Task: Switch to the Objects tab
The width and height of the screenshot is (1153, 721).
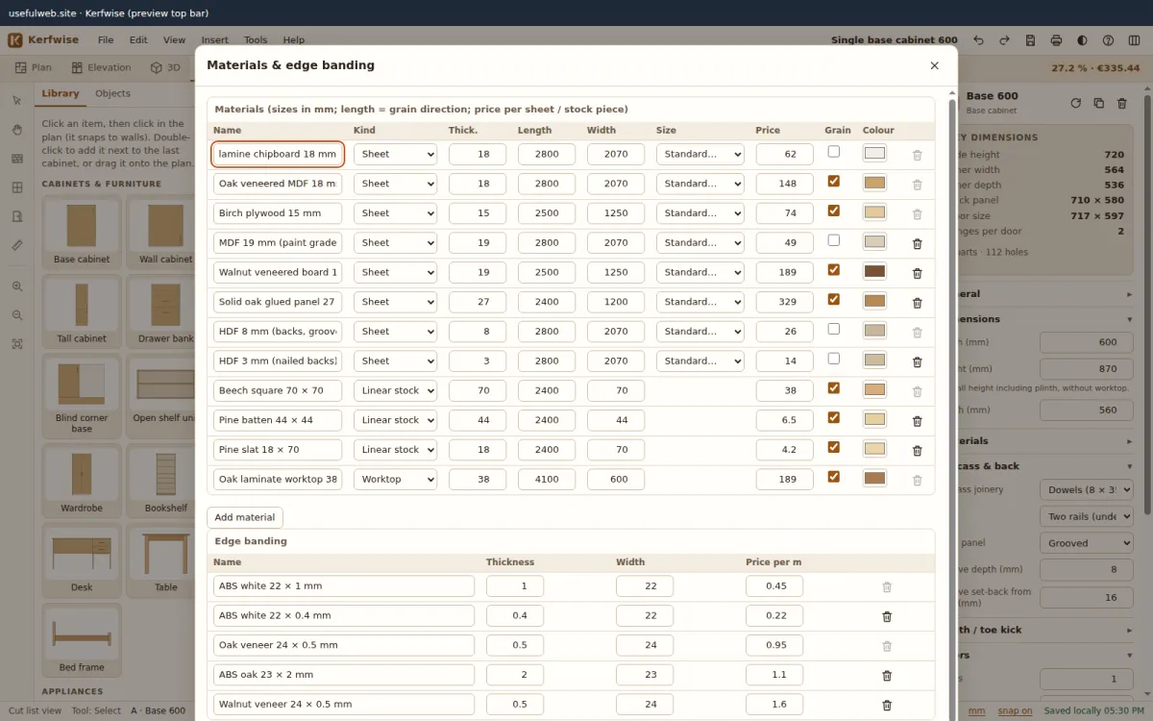Action: 112,93
